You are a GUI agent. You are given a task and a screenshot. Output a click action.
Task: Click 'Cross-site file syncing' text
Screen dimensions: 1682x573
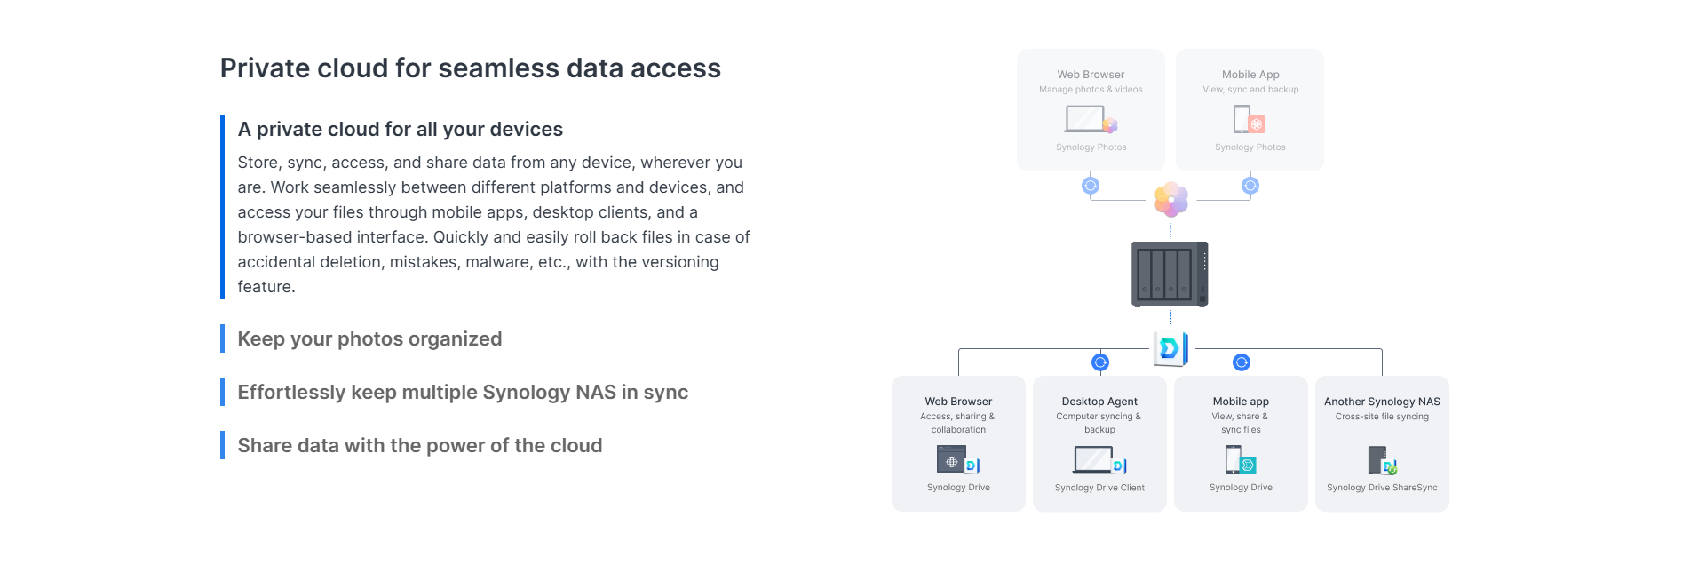1382,417
